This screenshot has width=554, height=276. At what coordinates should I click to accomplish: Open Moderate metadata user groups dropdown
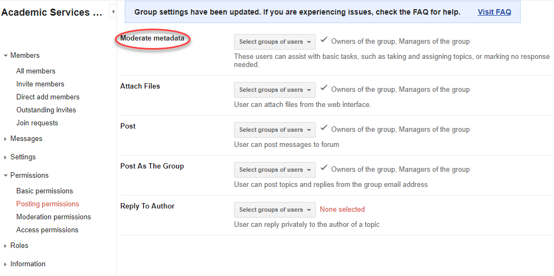click(275, 42)
